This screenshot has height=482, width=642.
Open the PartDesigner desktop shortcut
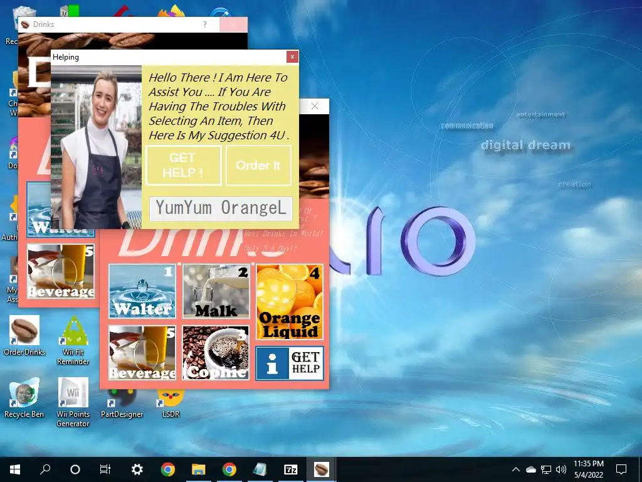tap(122, 402)
